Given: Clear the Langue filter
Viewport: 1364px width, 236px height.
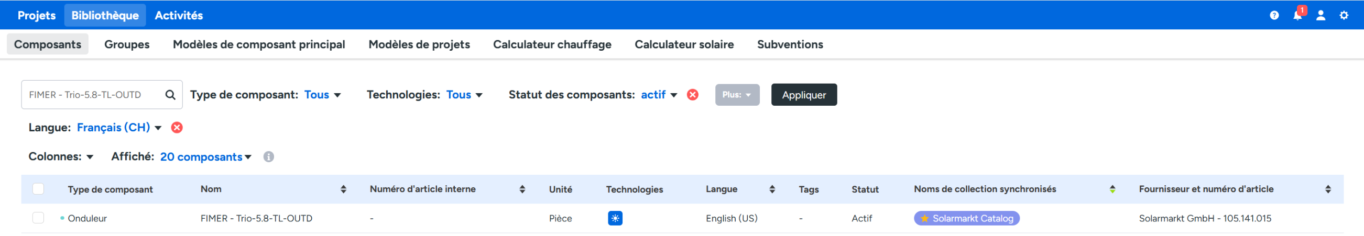Looking at the screenshot, I should [x=177, y=128].
